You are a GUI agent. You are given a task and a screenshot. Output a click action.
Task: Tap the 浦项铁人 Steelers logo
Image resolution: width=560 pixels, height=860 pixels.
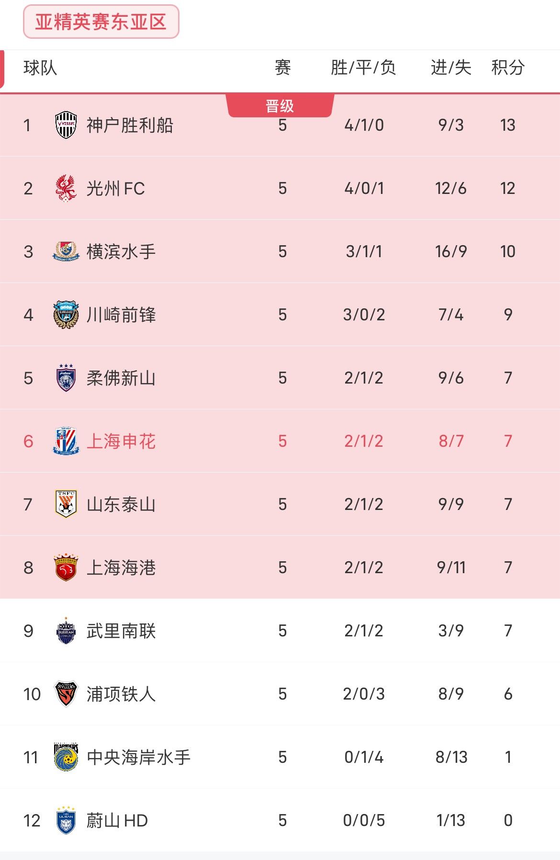(x=66, y=694)
